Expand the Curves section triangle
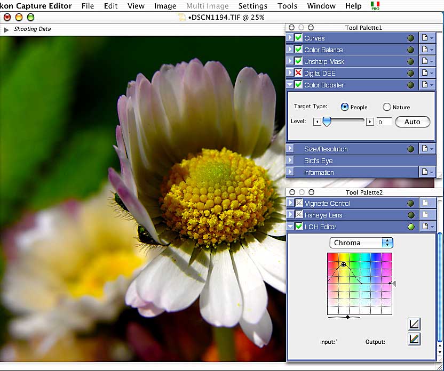The image size is (444, 371). click(x=290, y=38)
